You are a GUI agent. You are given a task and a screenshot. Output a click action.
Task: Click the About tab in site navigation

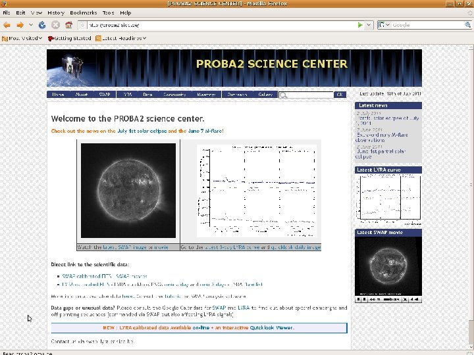82,95
